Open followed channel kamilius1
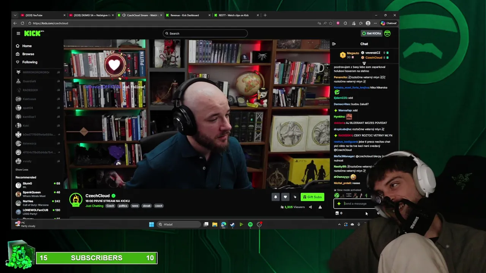Screen dimensions: 486x273 point(38,117)
